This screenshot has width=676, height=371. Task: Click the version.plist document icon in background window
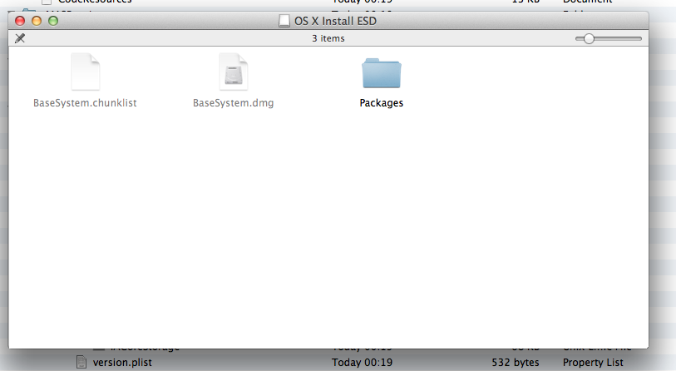coord(81,363)
